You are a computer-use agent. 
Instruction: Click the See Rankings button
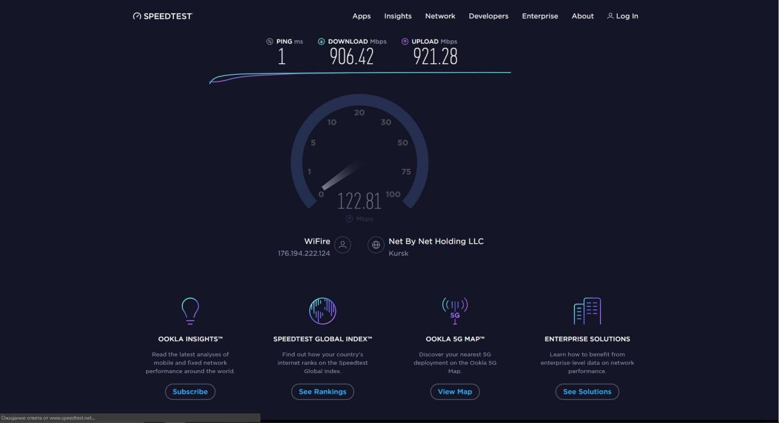click(x=323, y=392)
